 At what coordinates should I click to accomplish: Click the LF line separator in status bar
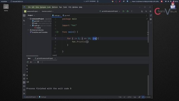click(124, 97)
